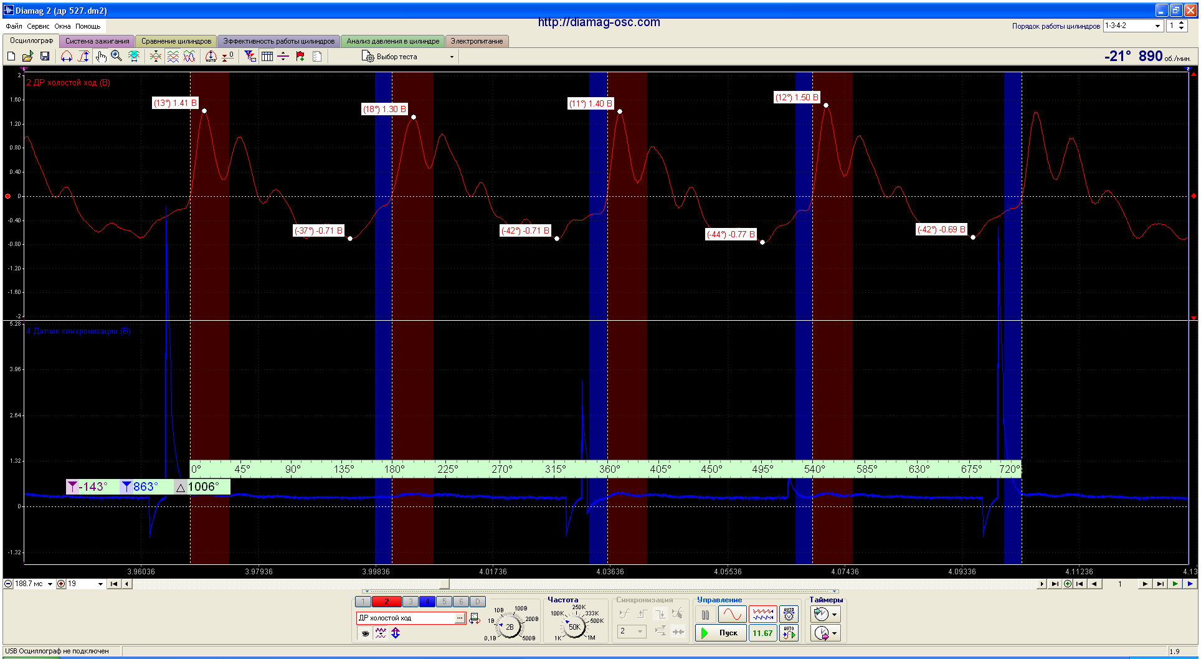Toggle red channel 2 button
Viewport: 1201px width, 659px height.
coord(386,602)
